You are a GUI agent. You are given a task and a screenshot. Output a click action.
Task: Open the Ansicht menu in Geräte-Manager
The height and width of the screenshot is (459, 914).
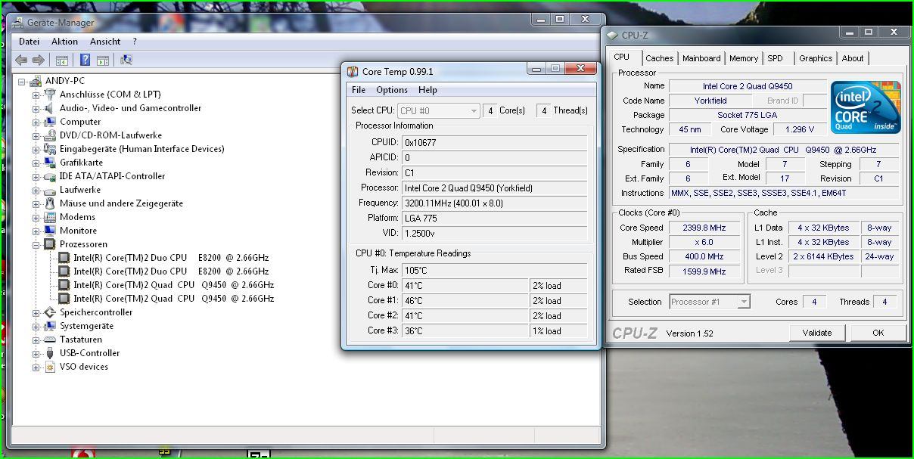tap(105, 42)
